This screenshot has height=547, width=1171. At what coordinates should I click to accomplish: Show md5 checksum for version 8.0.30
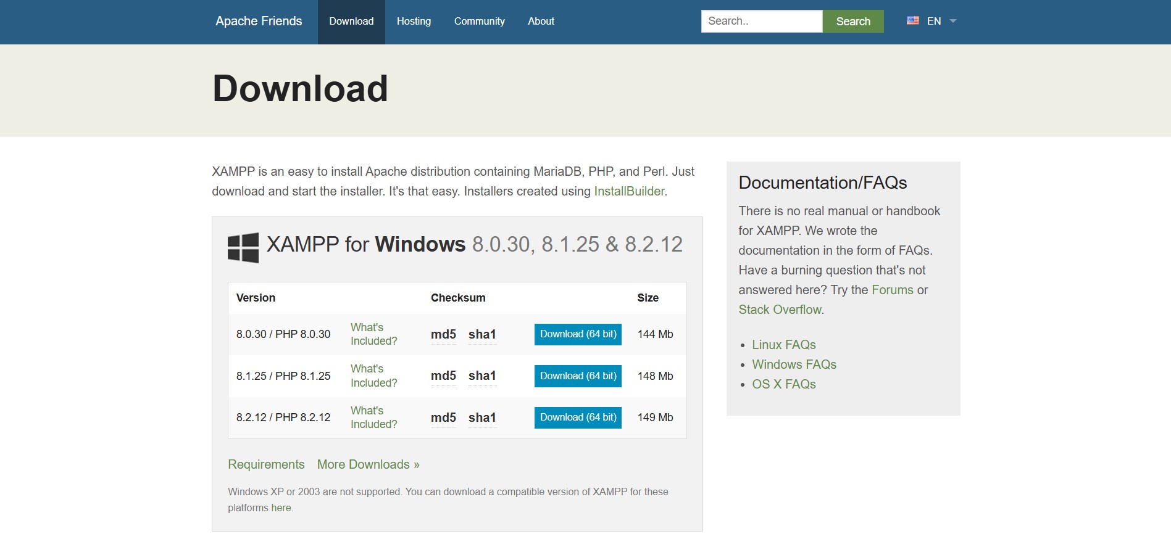tap(443, 334)
